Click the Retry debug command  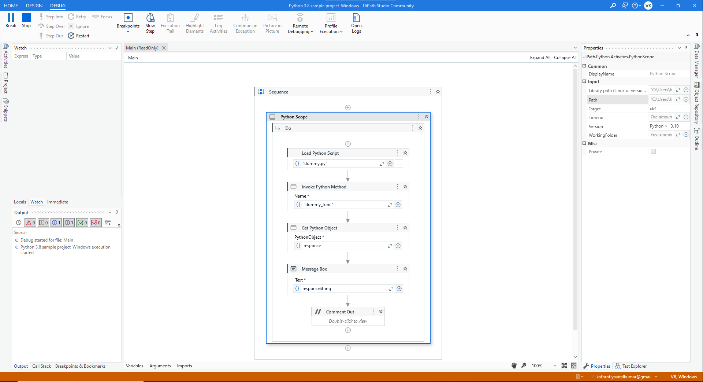pyautogui.click(x=77, y=16)
